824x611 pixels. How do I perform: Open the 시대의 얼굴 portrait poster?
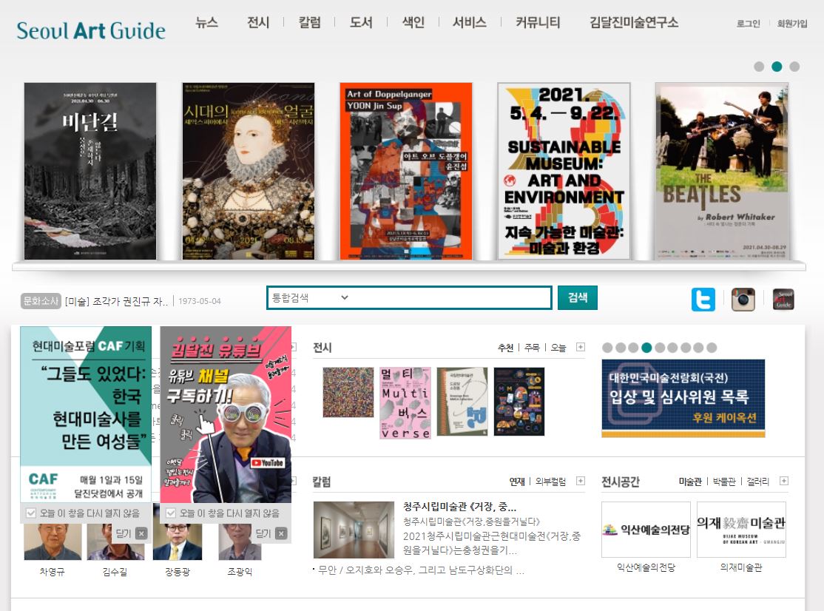pos(248,171)
